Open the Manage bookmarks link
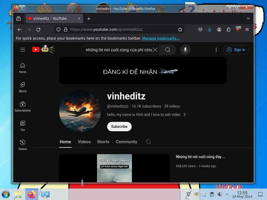 161,39
